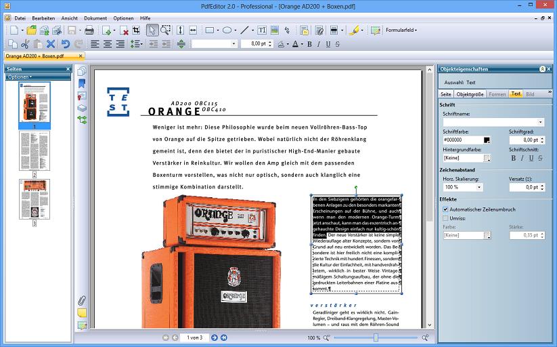
Task: Open the Dokument menu
Action: point(95,18)
